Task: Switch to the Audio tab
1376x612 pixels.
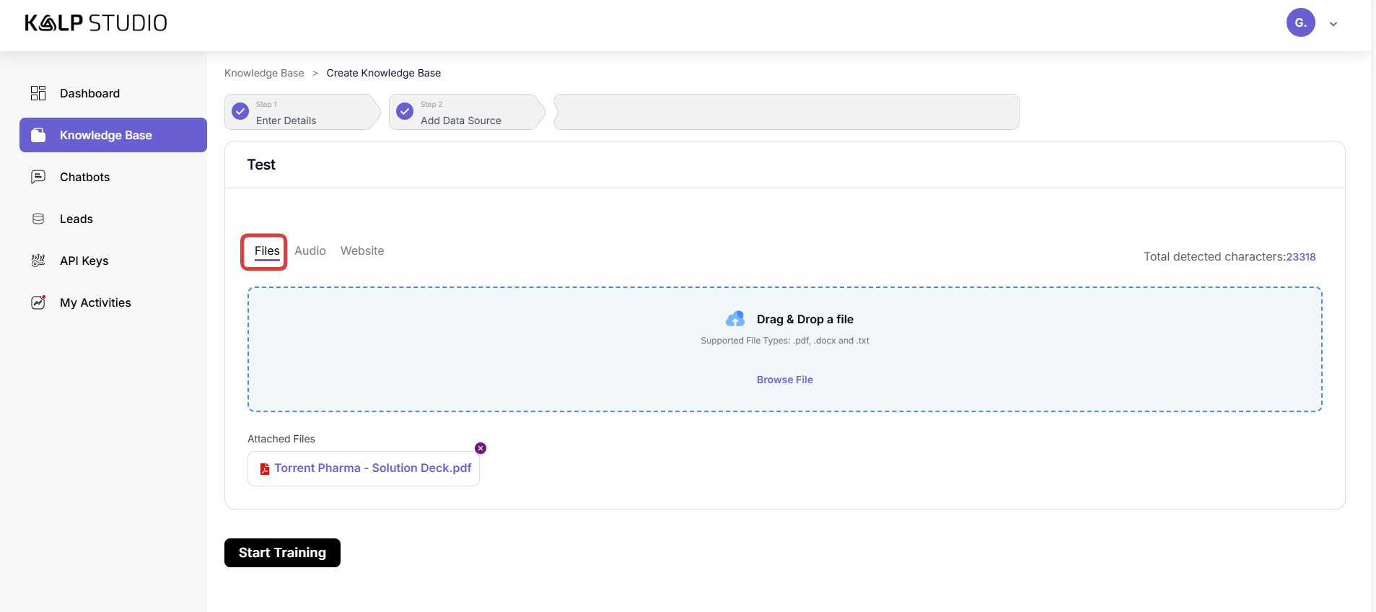Action: [x=310, y=250]
